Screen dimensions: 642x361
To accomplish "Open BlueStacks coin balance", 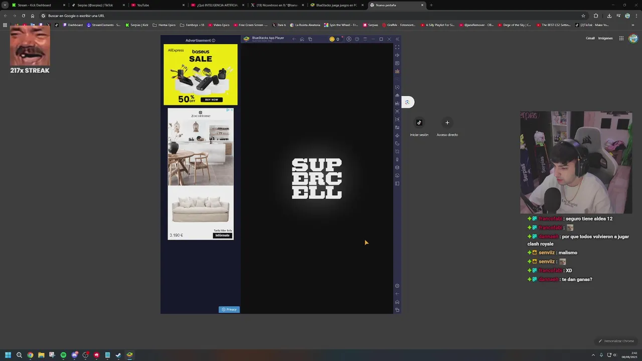I will (334, 39).
